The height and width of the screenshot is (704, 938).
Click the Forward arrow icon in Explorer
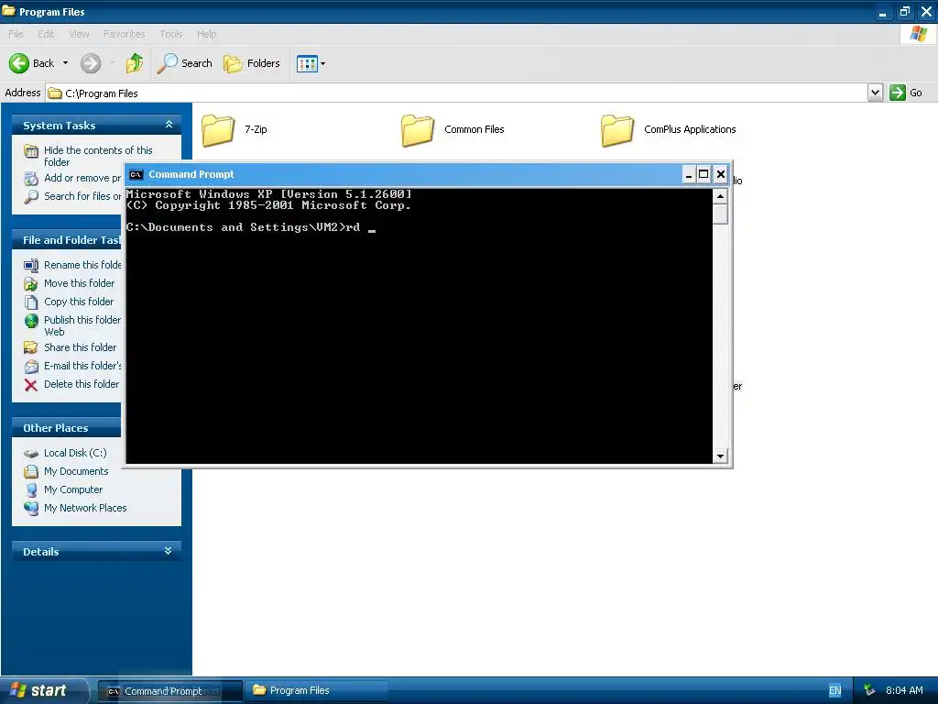91,63
